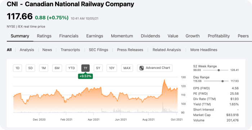Screen dimensions: 252x130
Task: Switch to the Dividends tab
Action: pos(150,36)
